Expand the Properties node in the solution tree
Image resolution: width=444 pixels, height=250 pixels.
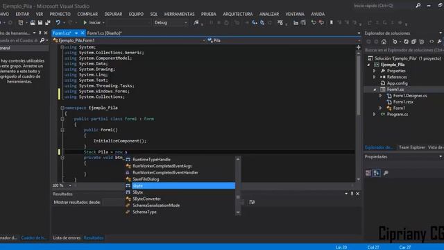coord(375,71)
